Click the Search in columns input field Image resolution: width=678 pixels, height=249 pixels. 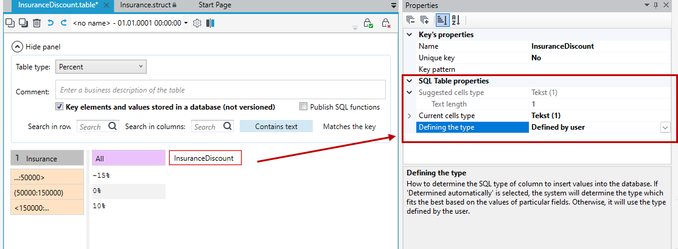tap(207, 127)
